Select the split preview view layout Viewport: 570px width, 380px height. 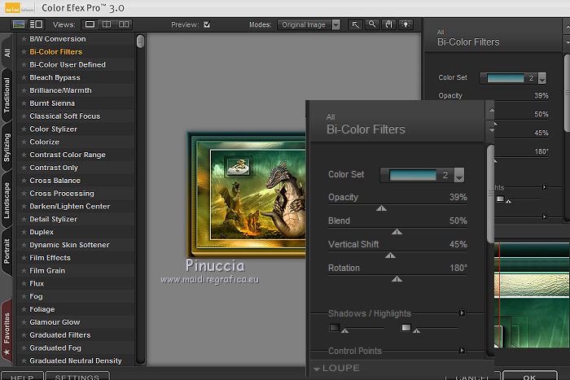point(107,24)
